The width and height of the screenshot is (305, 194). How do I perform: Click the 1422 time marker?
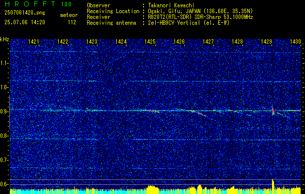[63, 41]
